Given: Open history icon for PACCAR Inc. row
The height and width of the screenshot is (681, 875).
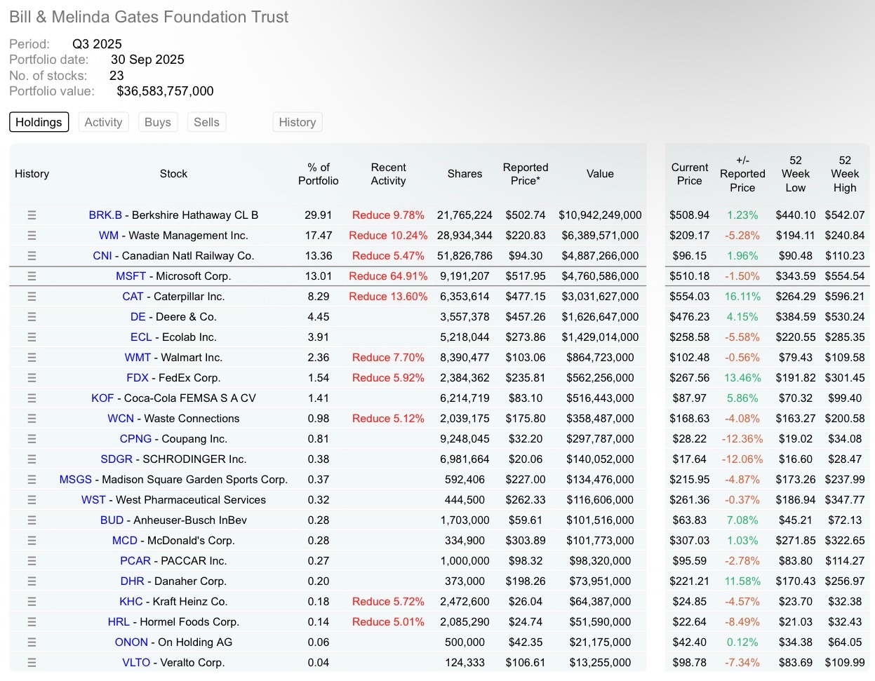Looking at the screenshot, I should pyautogui.click(x=32, y=561).
